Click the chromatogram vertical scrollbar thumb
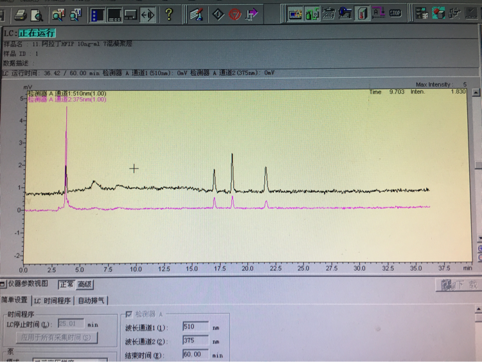The width and height of the screenshot is (482, 362). pos(478,165)
